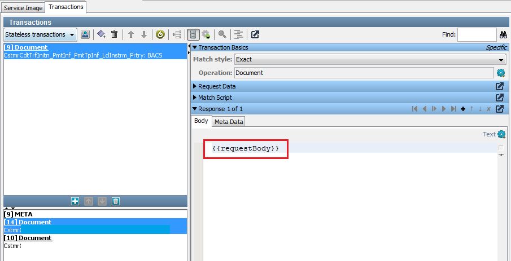The height and width of the screenshot is (261, 511).
Task: Click the down arrow button below transaction list
Action: tap(102, 201)
